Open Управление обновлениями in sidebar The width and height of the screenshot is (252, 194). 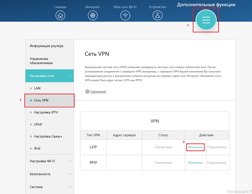(x=41, y=61)
